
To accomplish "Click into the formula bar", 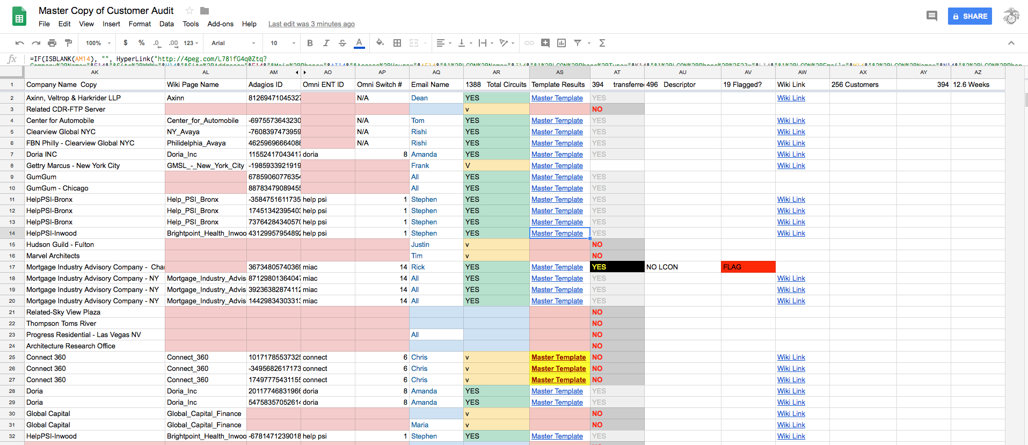I will 526,59.
